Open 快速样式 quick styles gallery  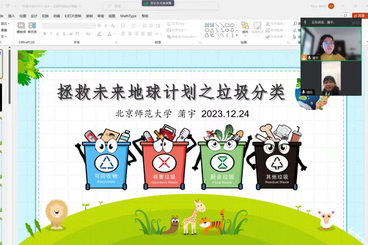pos(257,28)
